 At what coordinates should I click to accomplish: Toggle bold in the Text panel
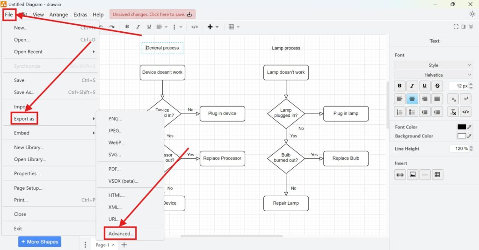coord(399,86)
